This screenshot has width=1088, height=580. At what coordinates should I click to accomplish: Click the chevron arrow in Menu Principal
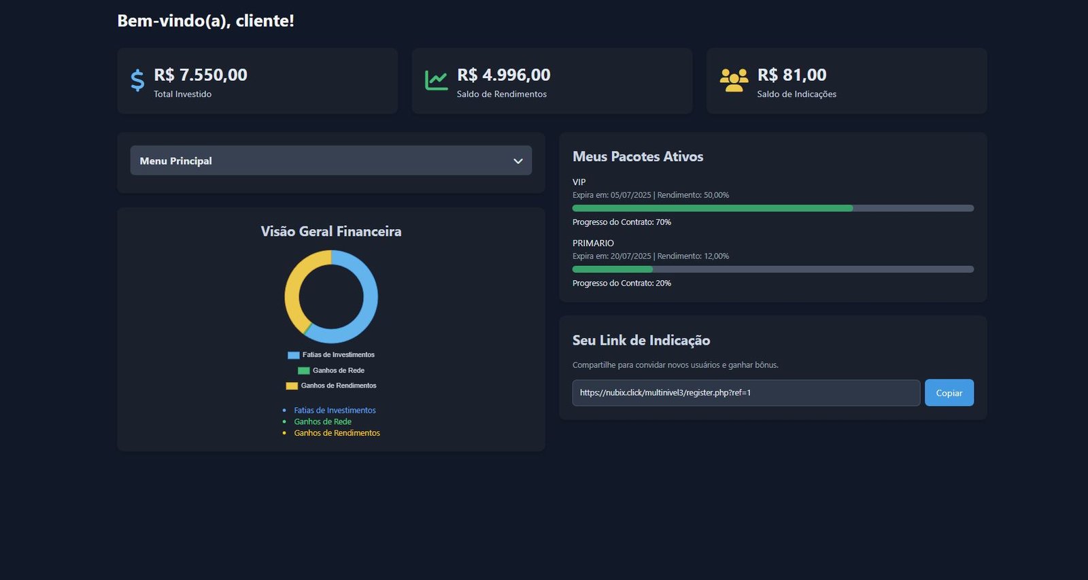click(517, 161)
